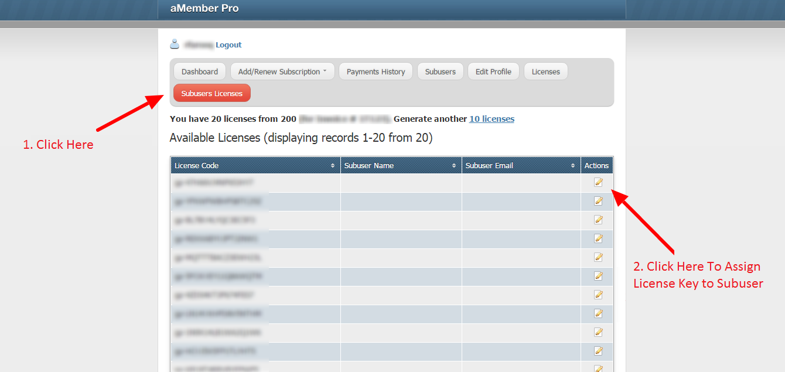Click the pencil icon in the tenth row
The height and width of the screenshot is (372, 785).
[598, 351]
